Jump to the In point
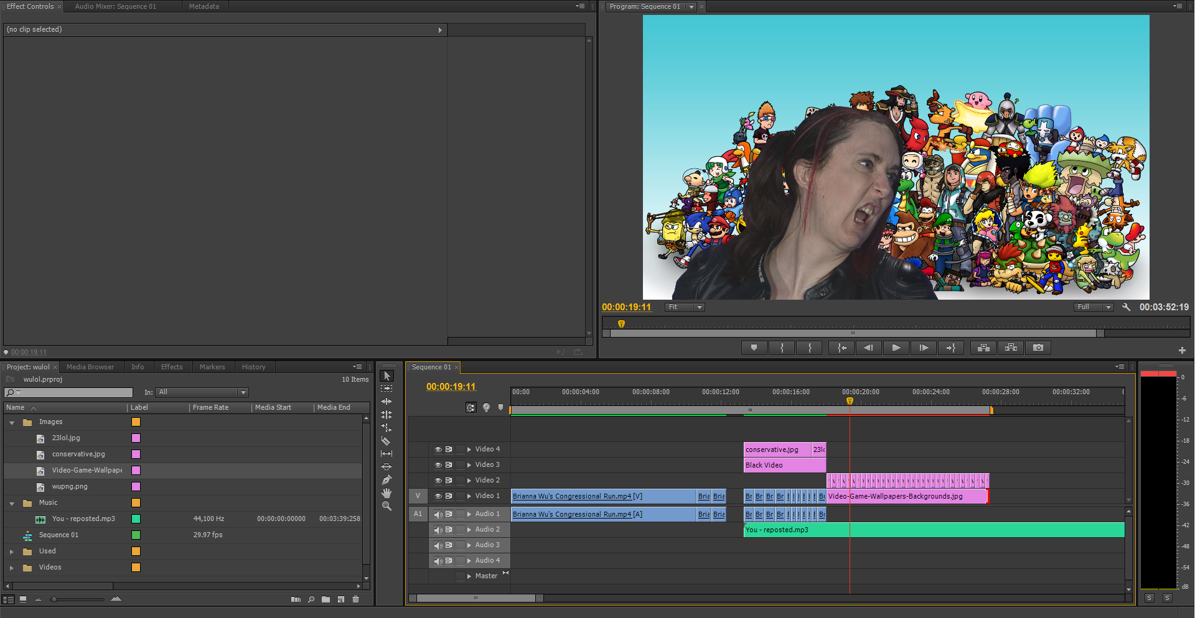Image resolution: width=1195 pixels, height=618 pixels. tap(841, 348)
